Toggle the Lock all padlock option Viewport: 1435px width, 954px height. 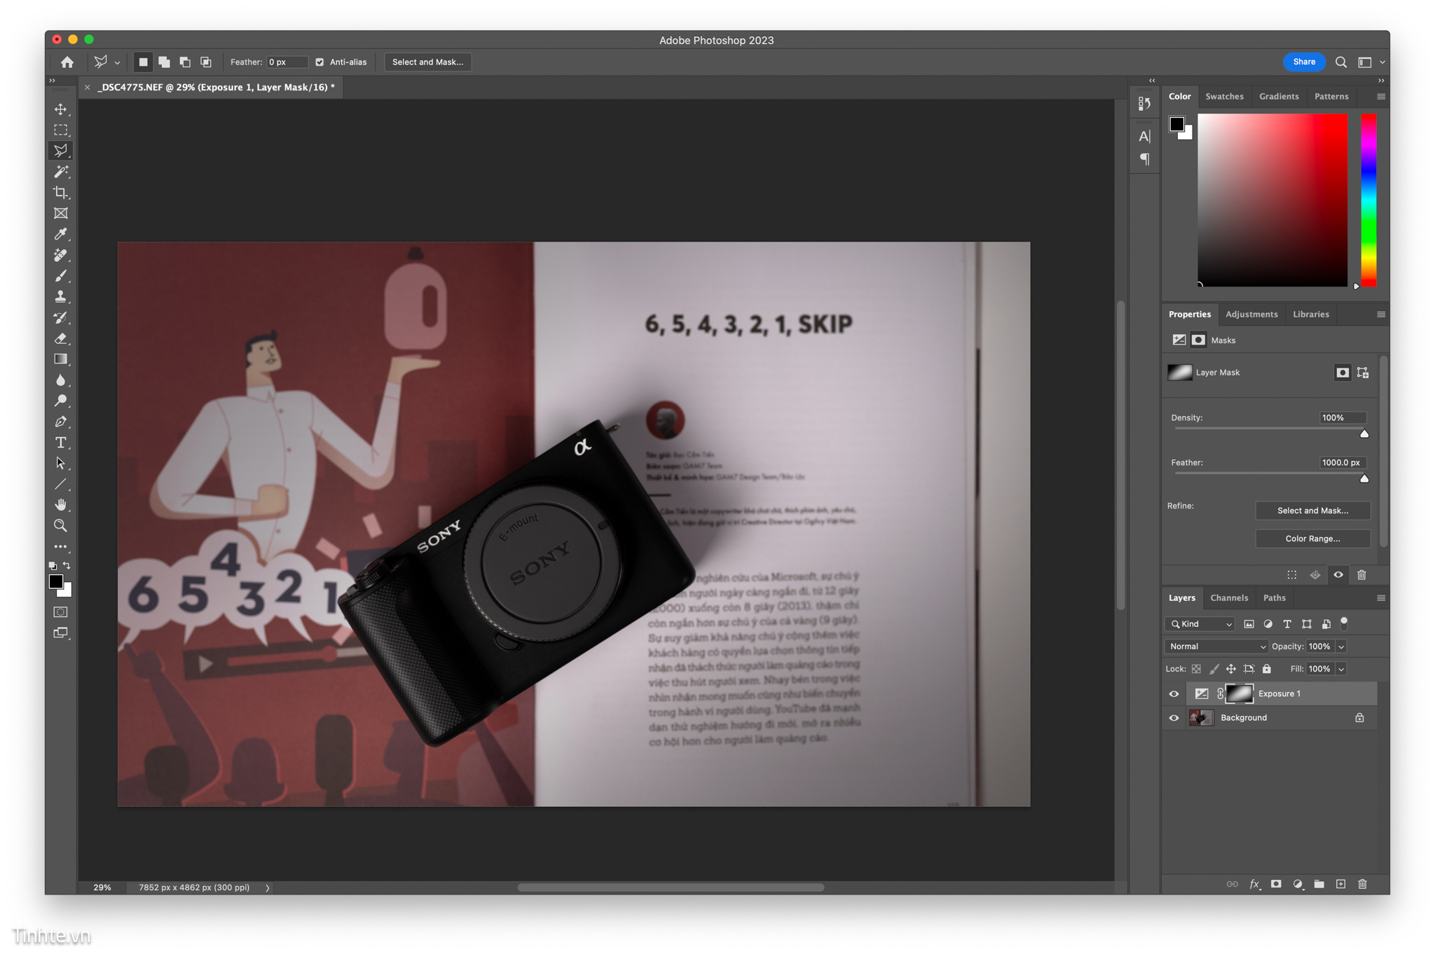point(1267,669)
